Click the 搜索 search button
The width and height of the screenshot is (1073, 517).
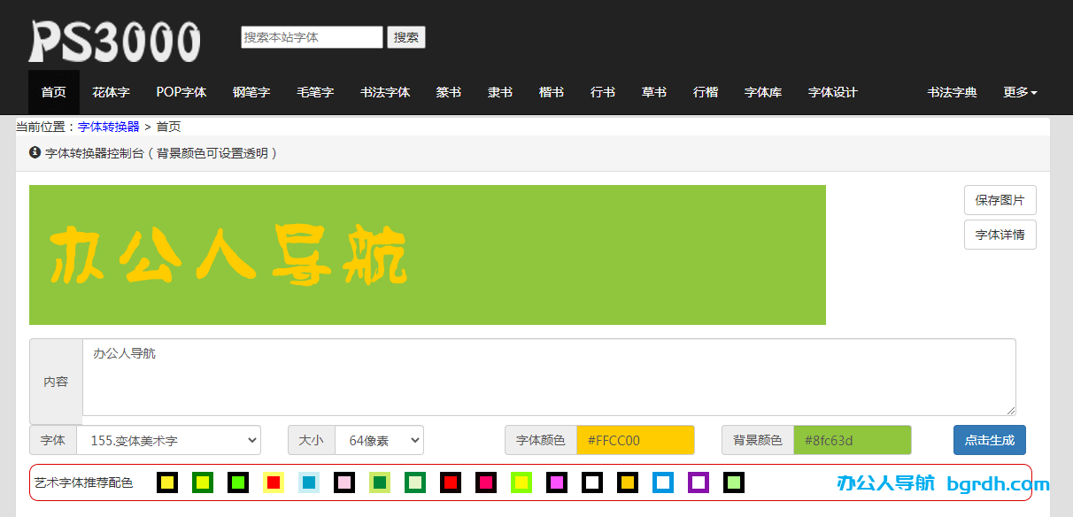pyautogui.click(x=405, y=37)
